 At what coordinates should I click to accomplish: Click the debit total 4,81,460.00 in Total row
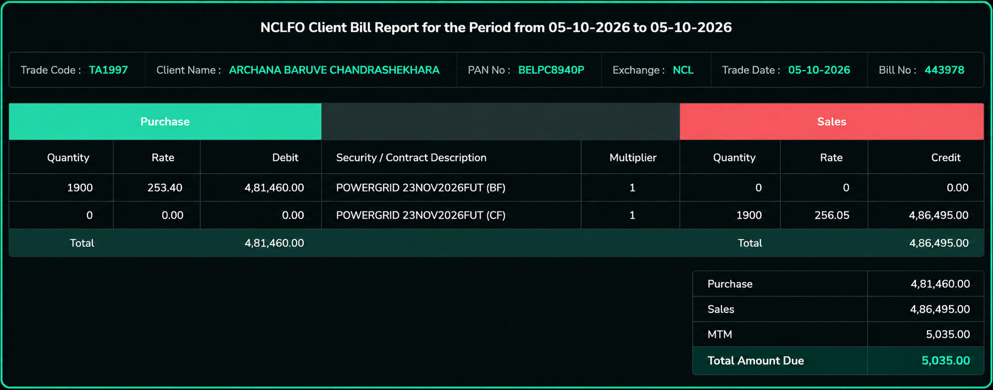[274, 243]
